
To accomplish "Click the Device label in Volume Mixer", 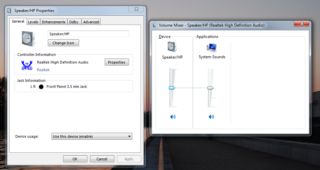I will (165, 37).
